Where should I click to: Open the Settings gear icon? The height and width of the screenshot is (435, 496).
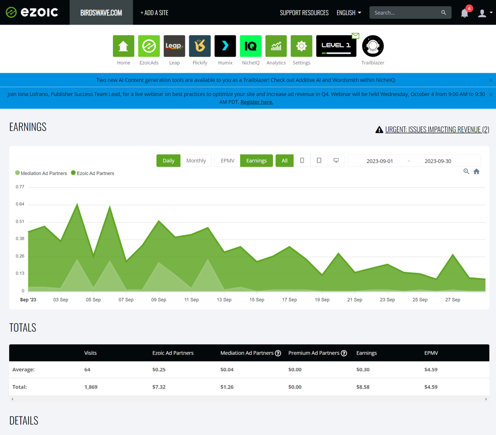(301, 46)
